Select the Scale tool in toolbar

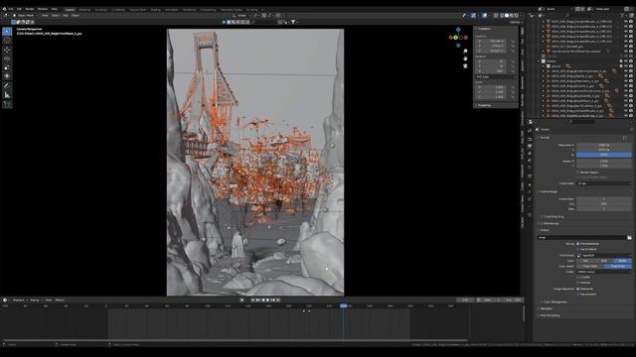point(7,67)
